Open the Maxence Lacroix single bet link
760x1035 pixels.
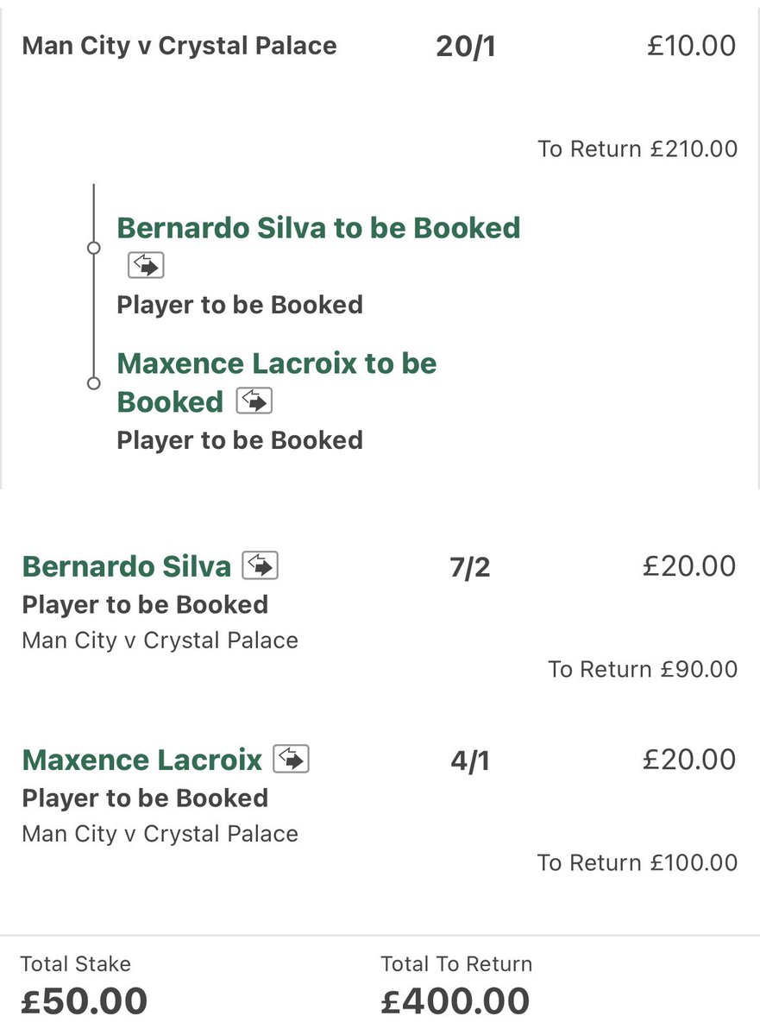click(x=141, y=760)
